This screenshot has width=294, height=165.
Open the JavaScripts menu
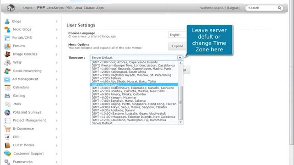pyautogui.click(x=55, y=8)
